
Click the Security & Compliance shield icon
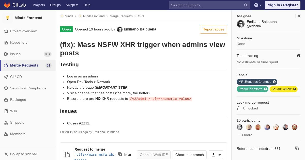6,88
